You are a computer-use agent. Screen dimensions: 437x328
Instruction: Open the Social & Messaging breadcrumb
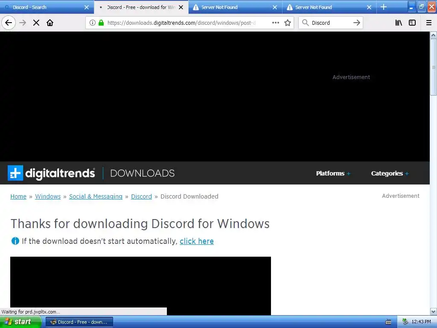point(96,196)
